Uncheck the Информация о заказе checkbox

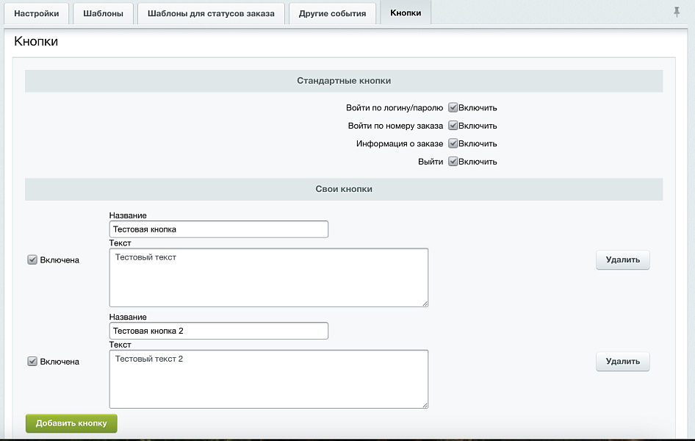453,143
